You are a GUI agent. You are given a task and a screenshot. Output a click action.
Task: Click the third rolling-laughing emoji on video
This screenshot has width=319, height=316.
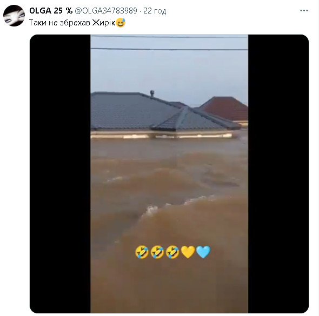tap(172, 252)
